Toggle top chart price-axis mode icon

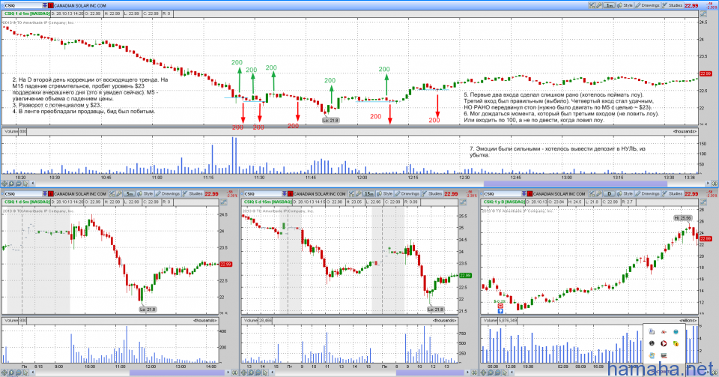pyautogui.click(x=703, y=13)
